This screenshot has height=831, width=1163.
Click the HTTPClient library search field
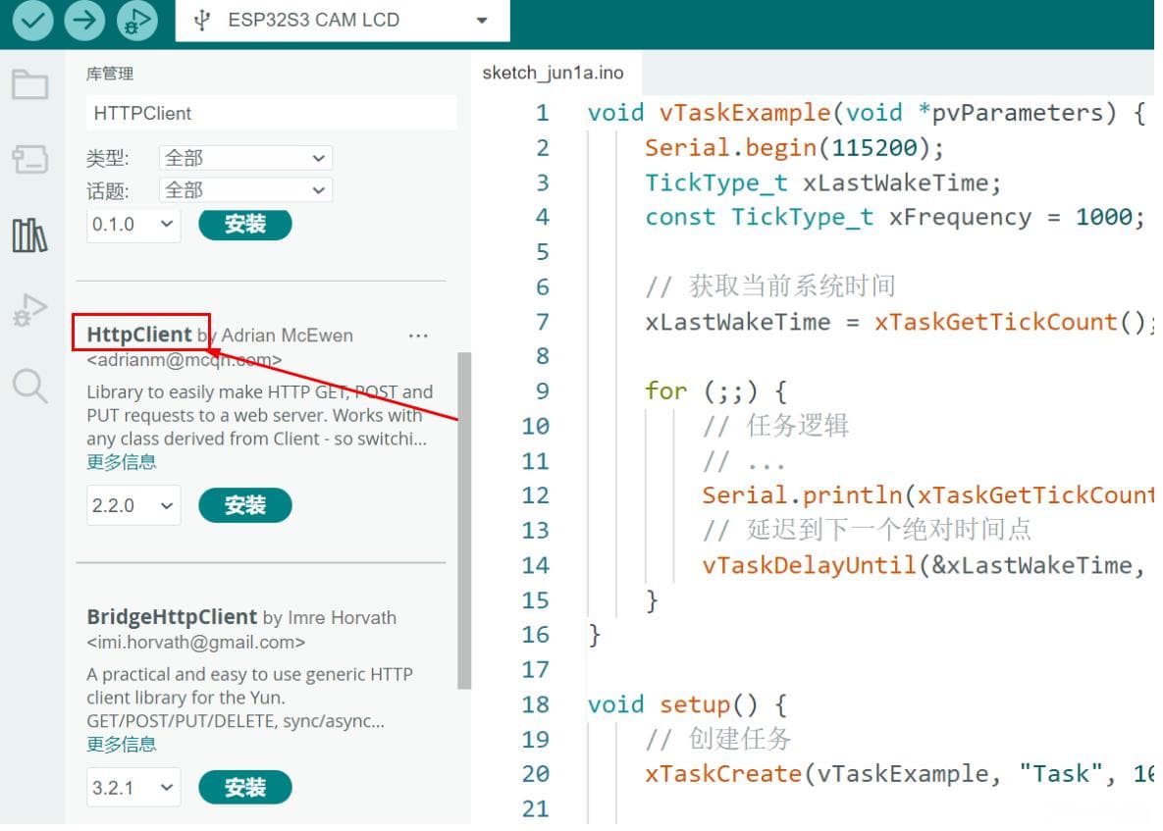point(272,114)
